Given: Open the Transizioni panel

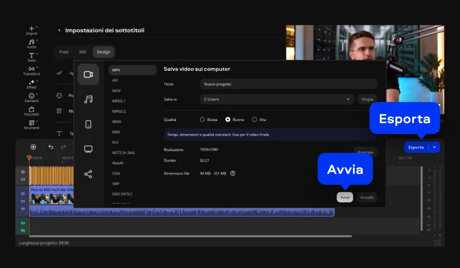Looking at the screenshot, I should point(31,70).
